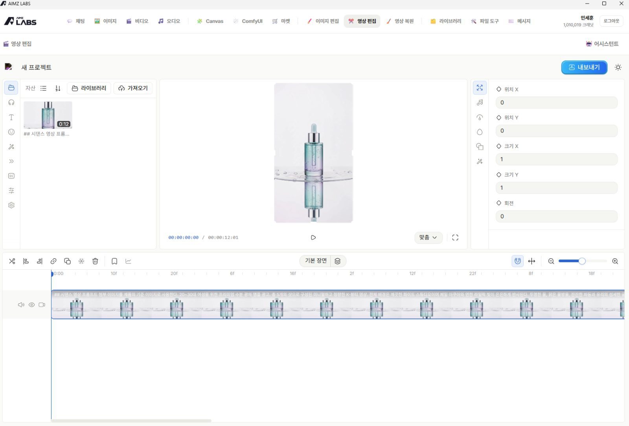The width and height of the screenshot is (629, 426).
Task: Zoom in the timeline
Action: pyautogui.click(x=615, y=261)
